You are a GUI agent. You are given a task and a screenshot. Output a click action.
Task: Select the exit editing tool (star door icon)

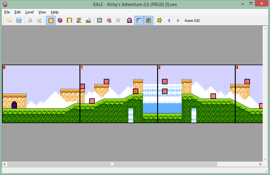69,21
